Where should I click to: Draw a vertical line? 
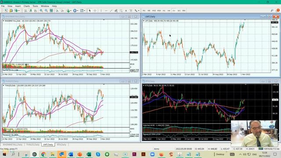(x=101, y=11)
